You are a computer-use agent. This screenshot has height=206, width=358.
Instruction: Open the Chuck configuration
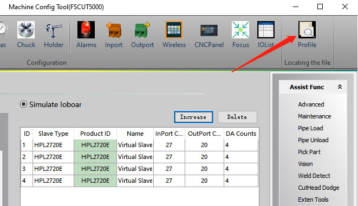[26, 35]
